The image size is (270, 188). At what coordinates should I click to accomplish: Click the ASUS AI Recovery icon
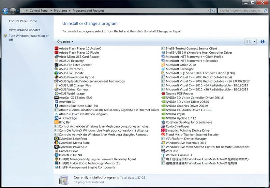pos(56,61)
